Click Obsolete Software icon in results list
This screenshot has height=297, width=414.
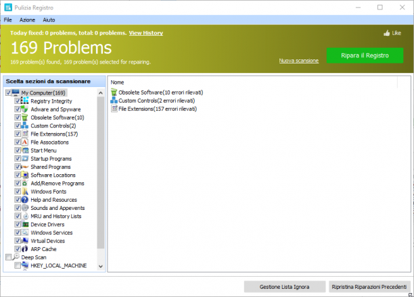114,92
